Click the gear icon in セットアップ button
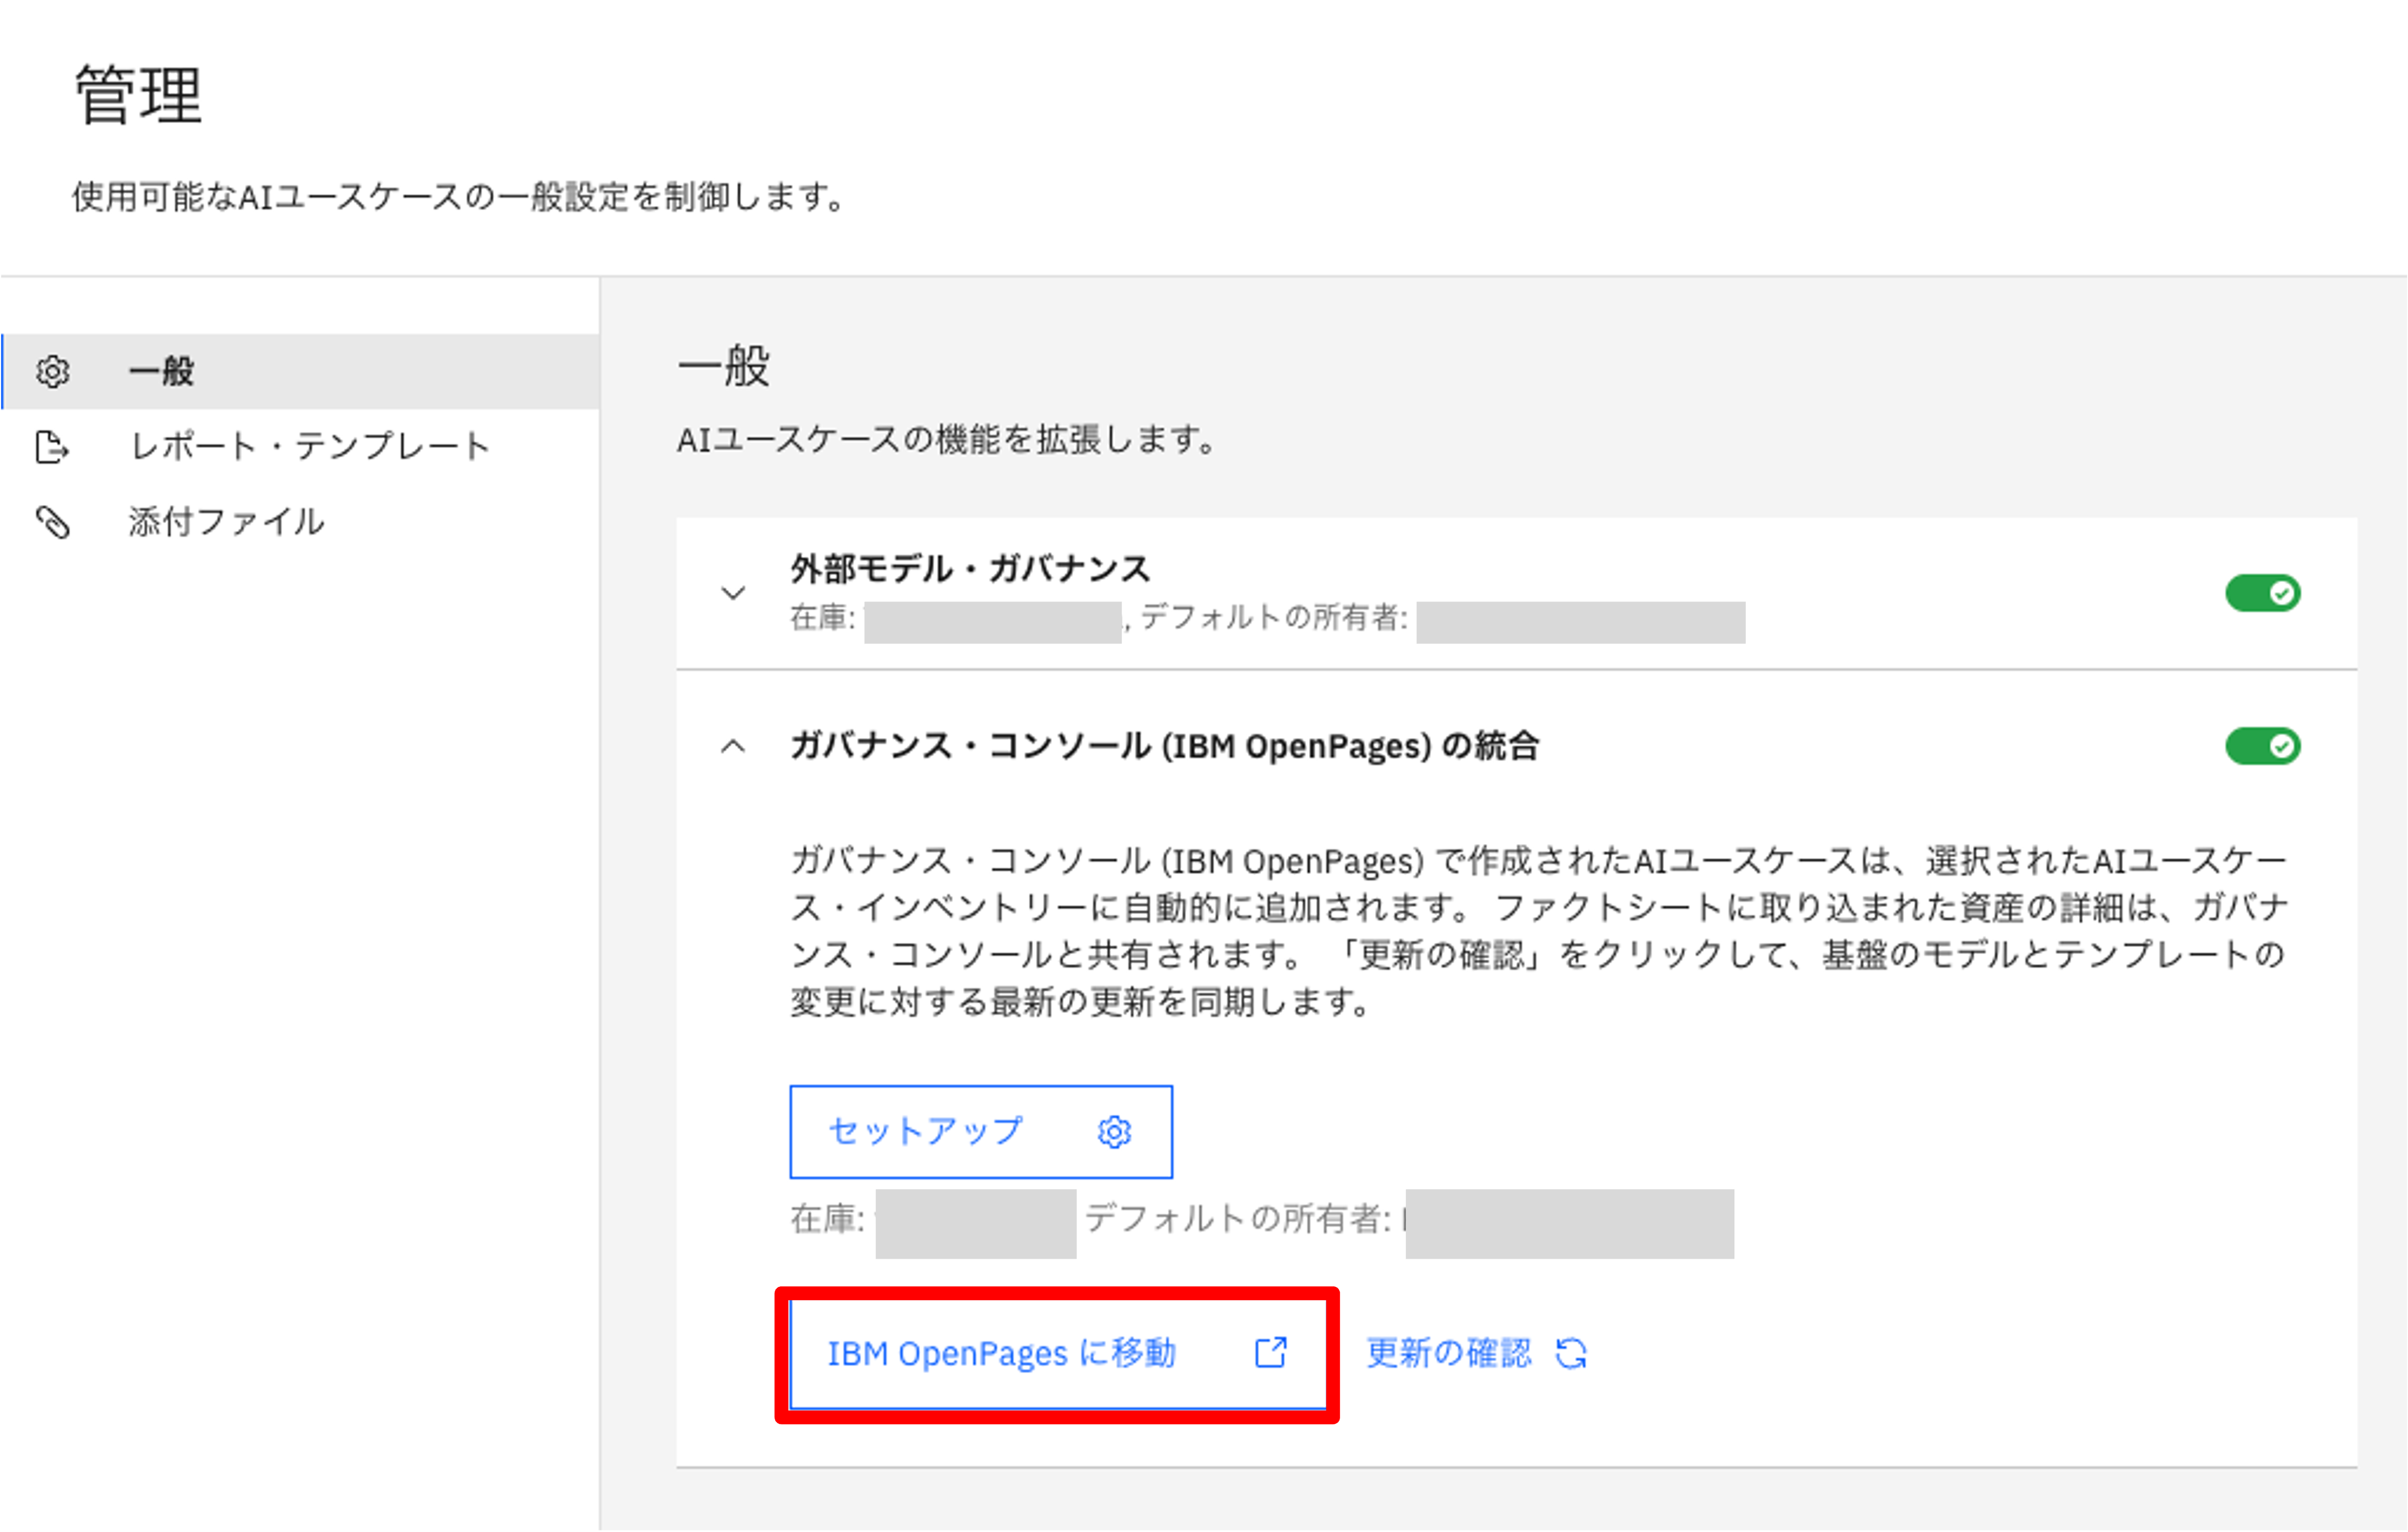This screenshot has height=1532, width=2408. (x=1114, y=1132)
